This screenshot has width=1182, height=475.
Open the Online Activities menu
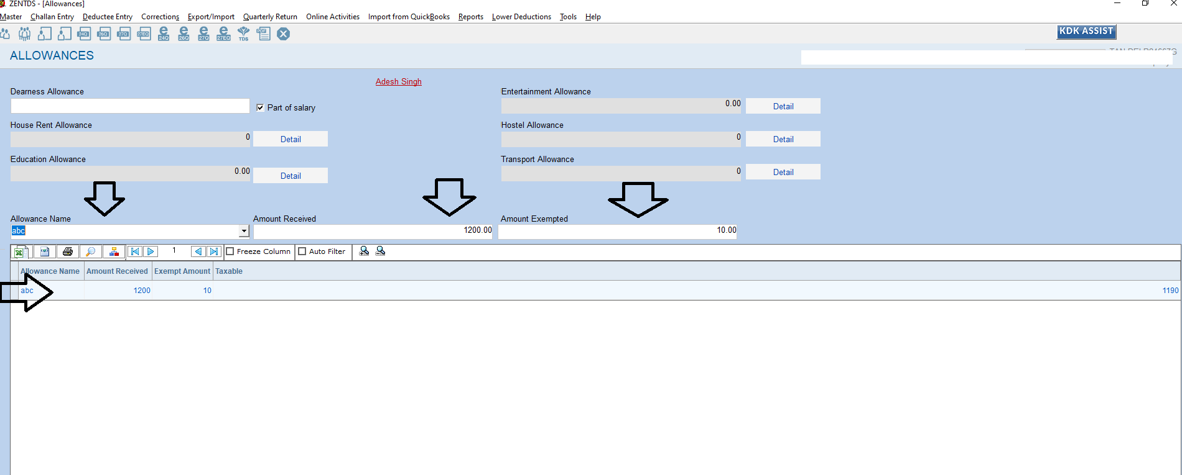pyautogui.click(x=333, y=17)
